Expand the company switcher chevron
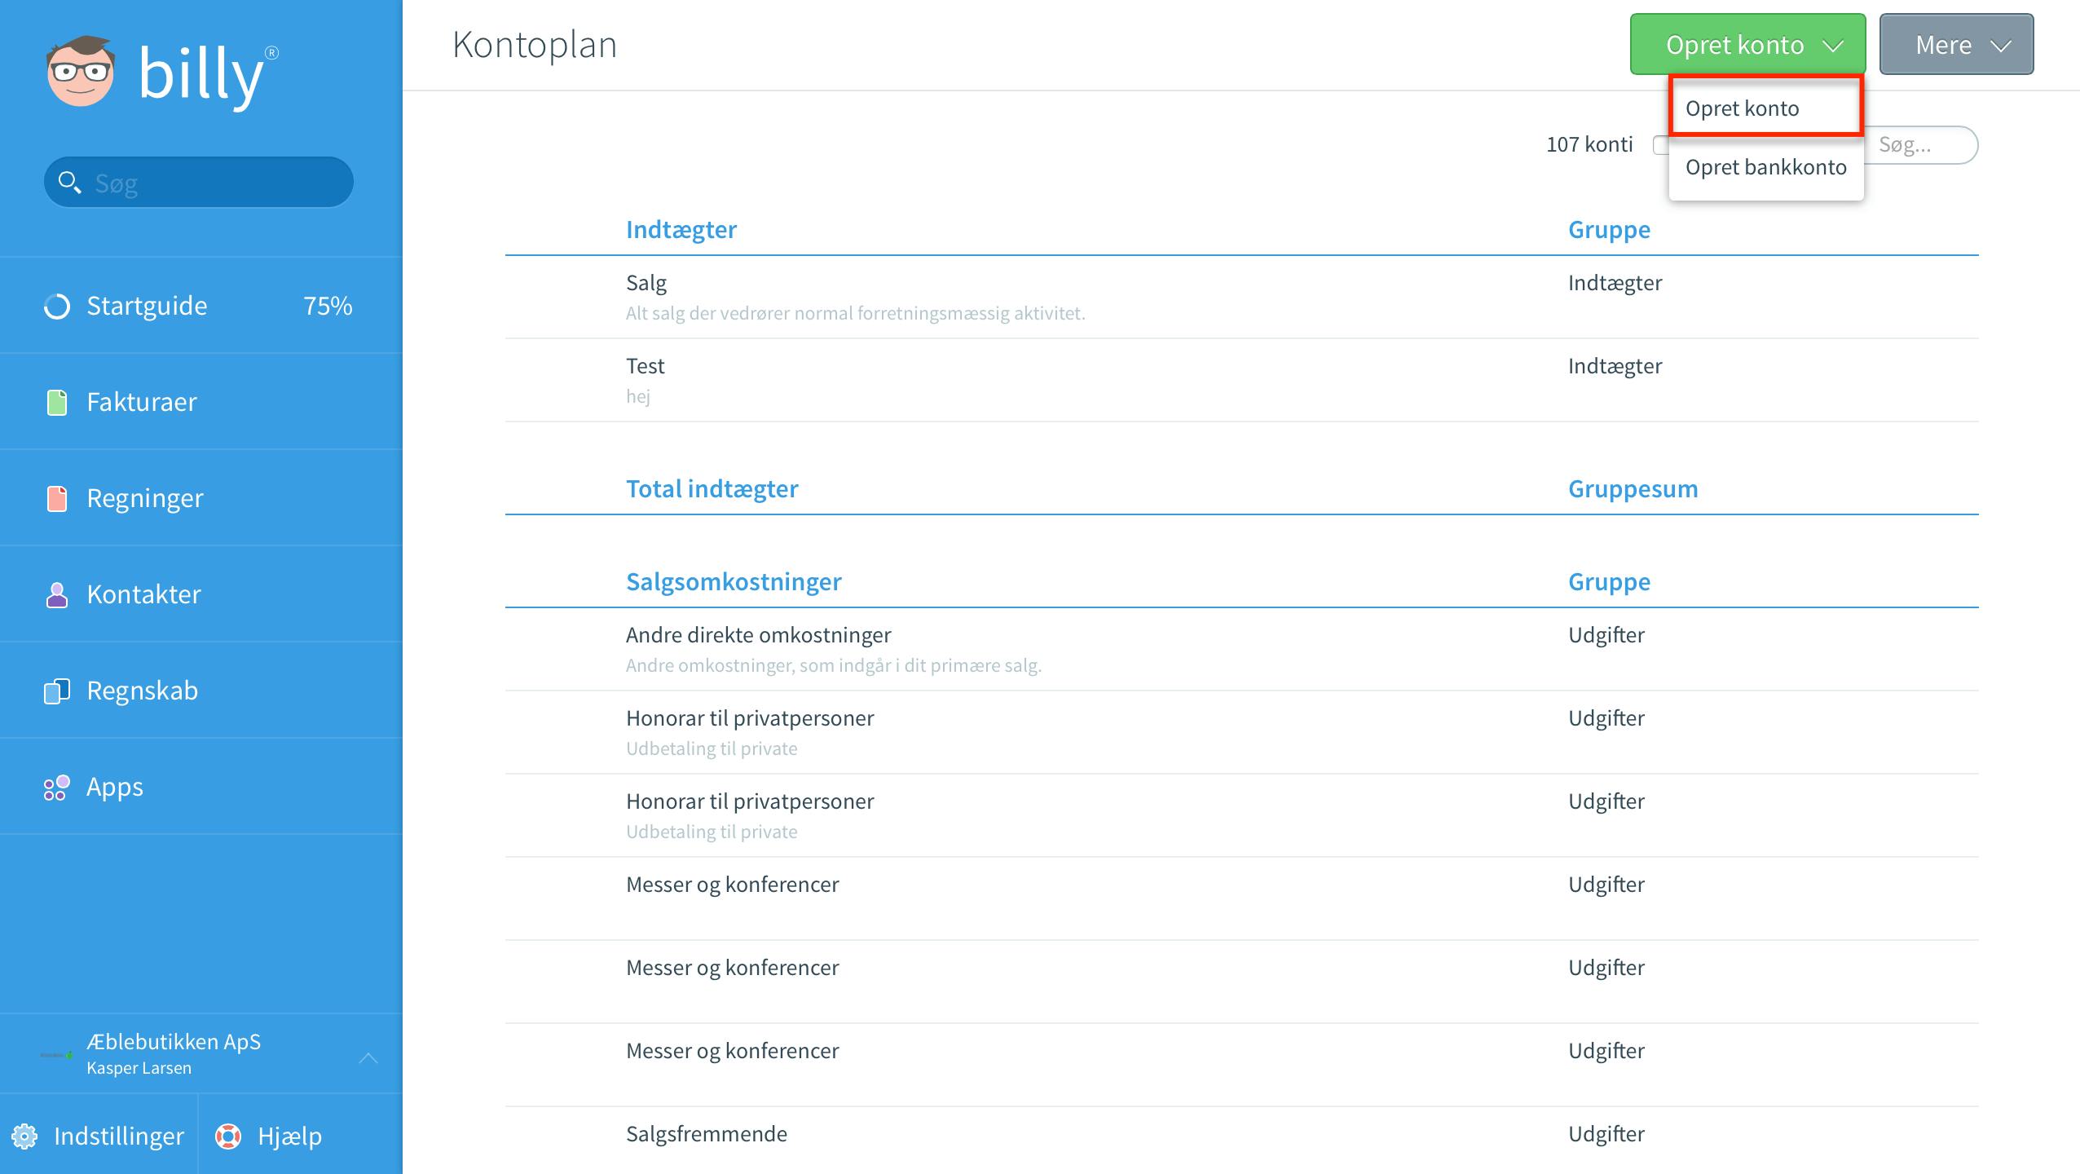 click(x=368, y=1058)
